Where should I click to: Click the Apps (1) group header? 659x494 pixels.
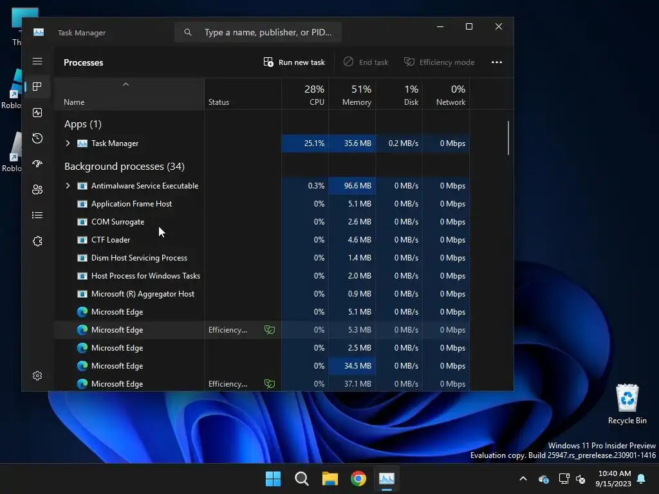83,124
